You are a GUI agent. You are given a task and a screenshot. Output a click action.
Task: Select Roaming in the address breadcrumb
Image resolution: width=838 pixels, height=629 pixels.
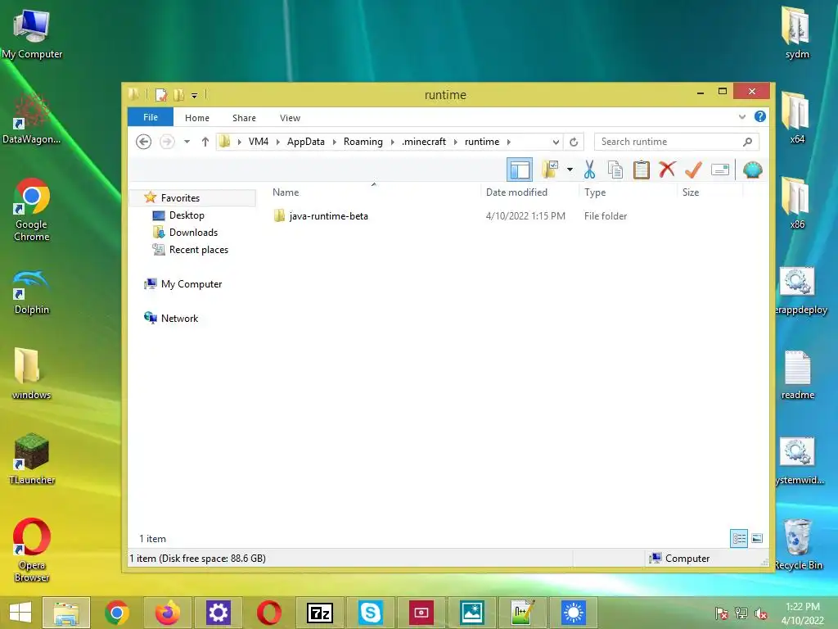pos(363,142)
